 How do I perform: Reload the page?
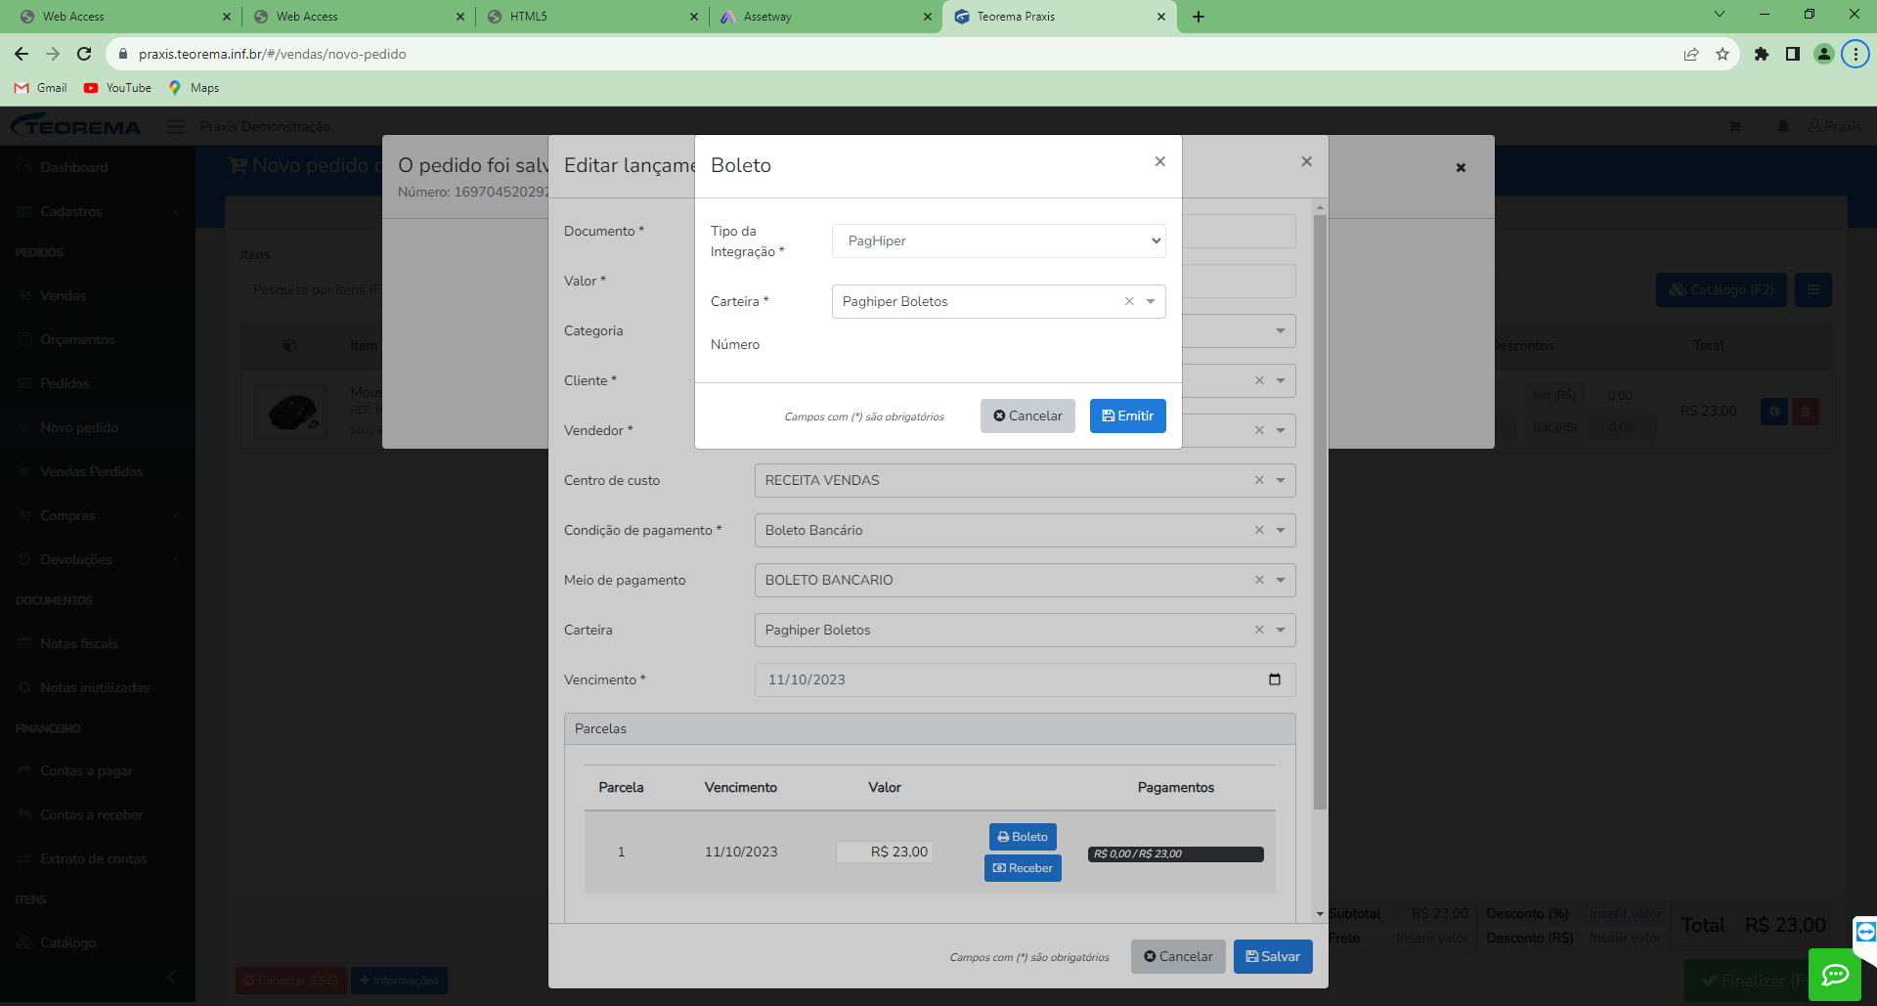click(84, 54)
